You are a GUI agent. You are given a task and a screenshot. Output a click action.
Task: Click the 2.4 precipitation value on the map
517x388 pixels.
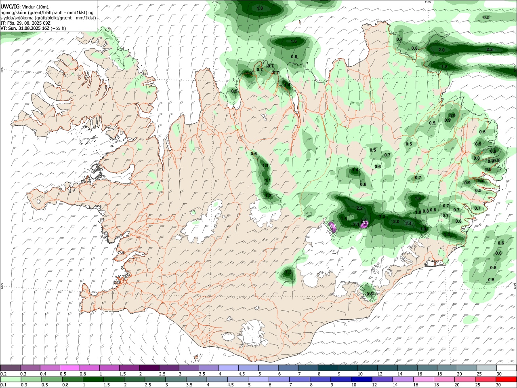coord(408,224)
